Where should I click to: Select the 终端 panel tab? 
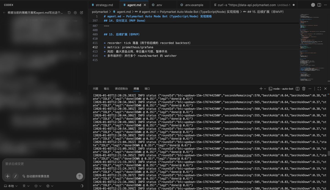(x=136, y=89)
